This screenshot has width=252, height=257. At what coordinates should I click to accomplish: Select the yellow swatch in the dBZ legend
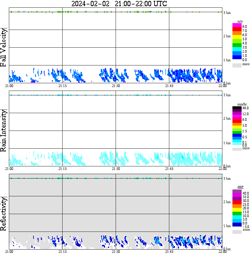(x=237, y=210)
